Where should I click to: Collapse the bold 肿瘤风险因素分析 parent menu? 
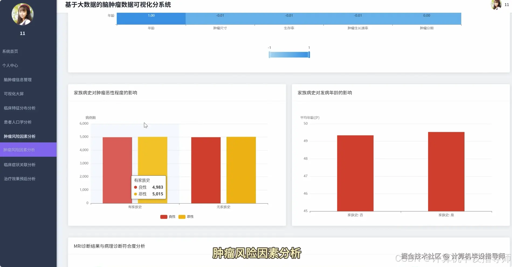click(20, 136)
